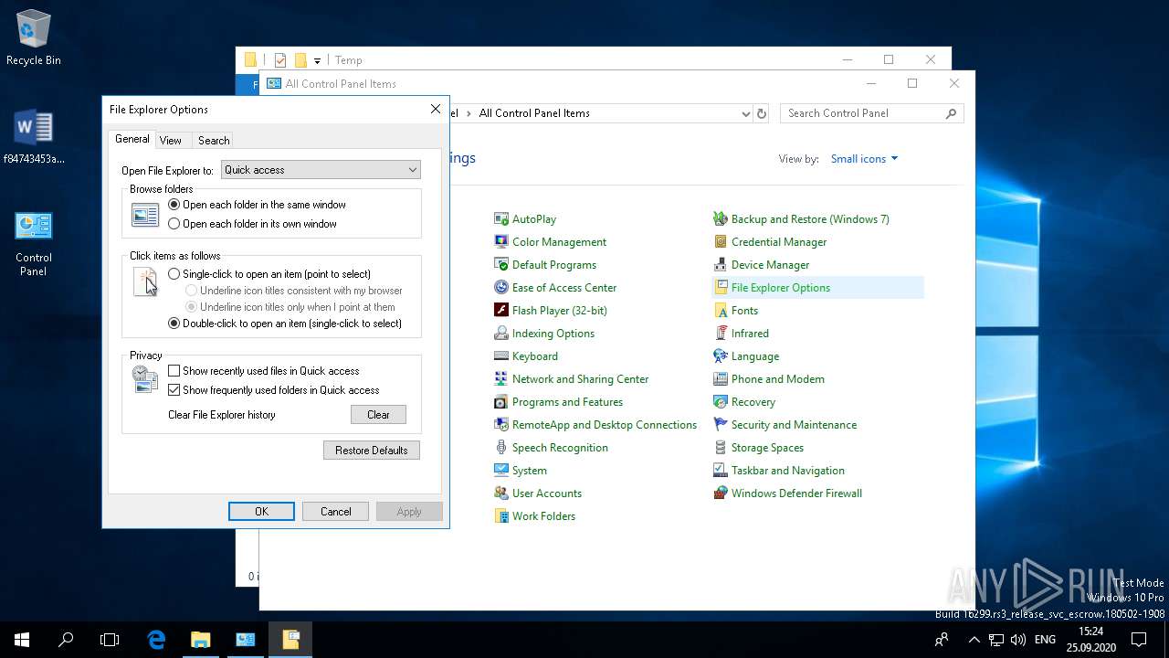The image size is (1169, 658).
Task: Open the Credential Manager icon
Action: (720, 242)
